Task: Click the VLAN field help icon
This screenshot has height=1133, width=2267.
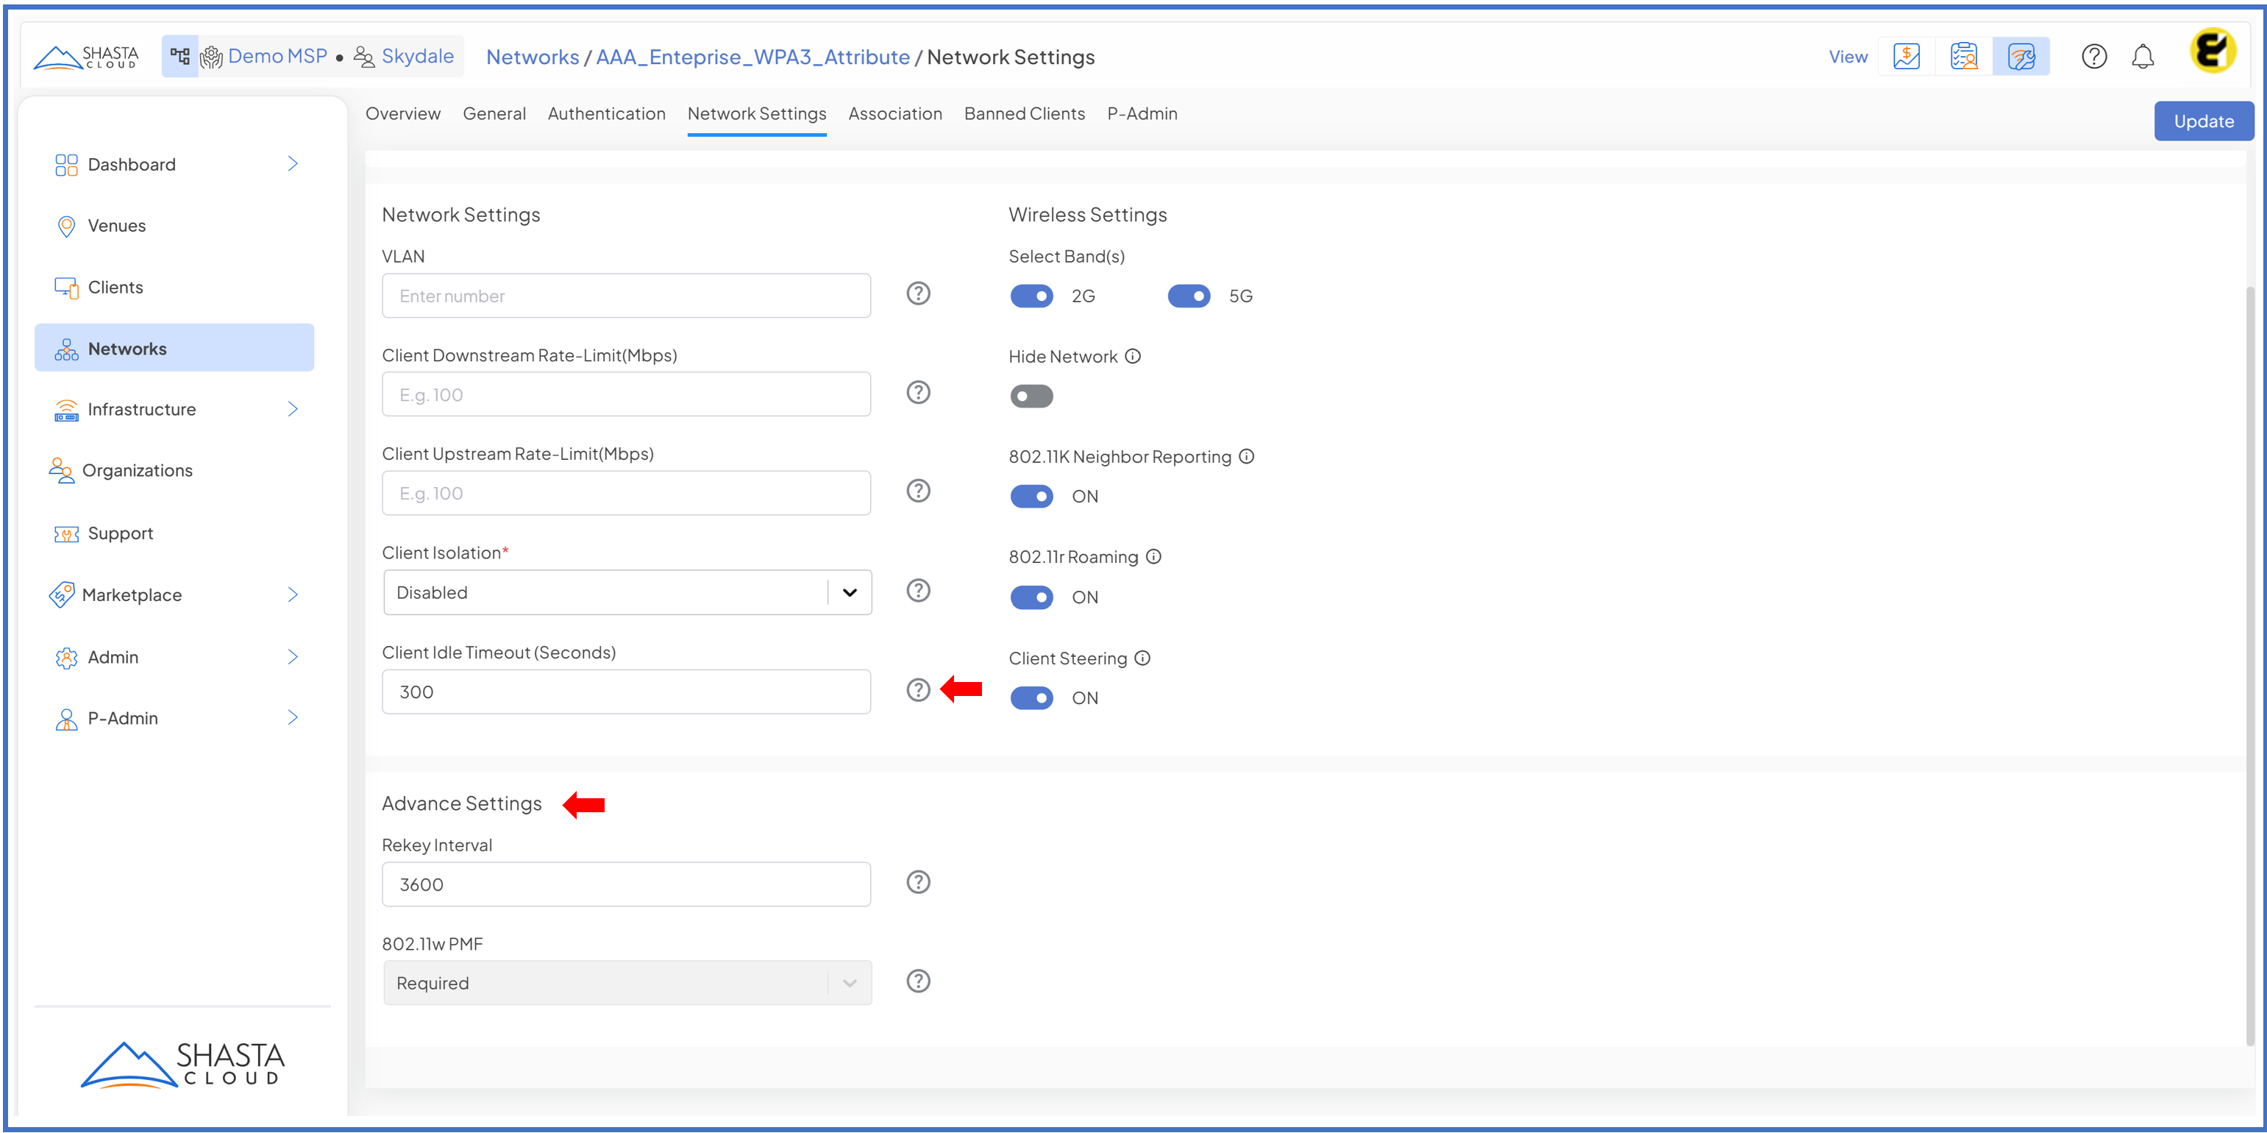Action: 918,293
